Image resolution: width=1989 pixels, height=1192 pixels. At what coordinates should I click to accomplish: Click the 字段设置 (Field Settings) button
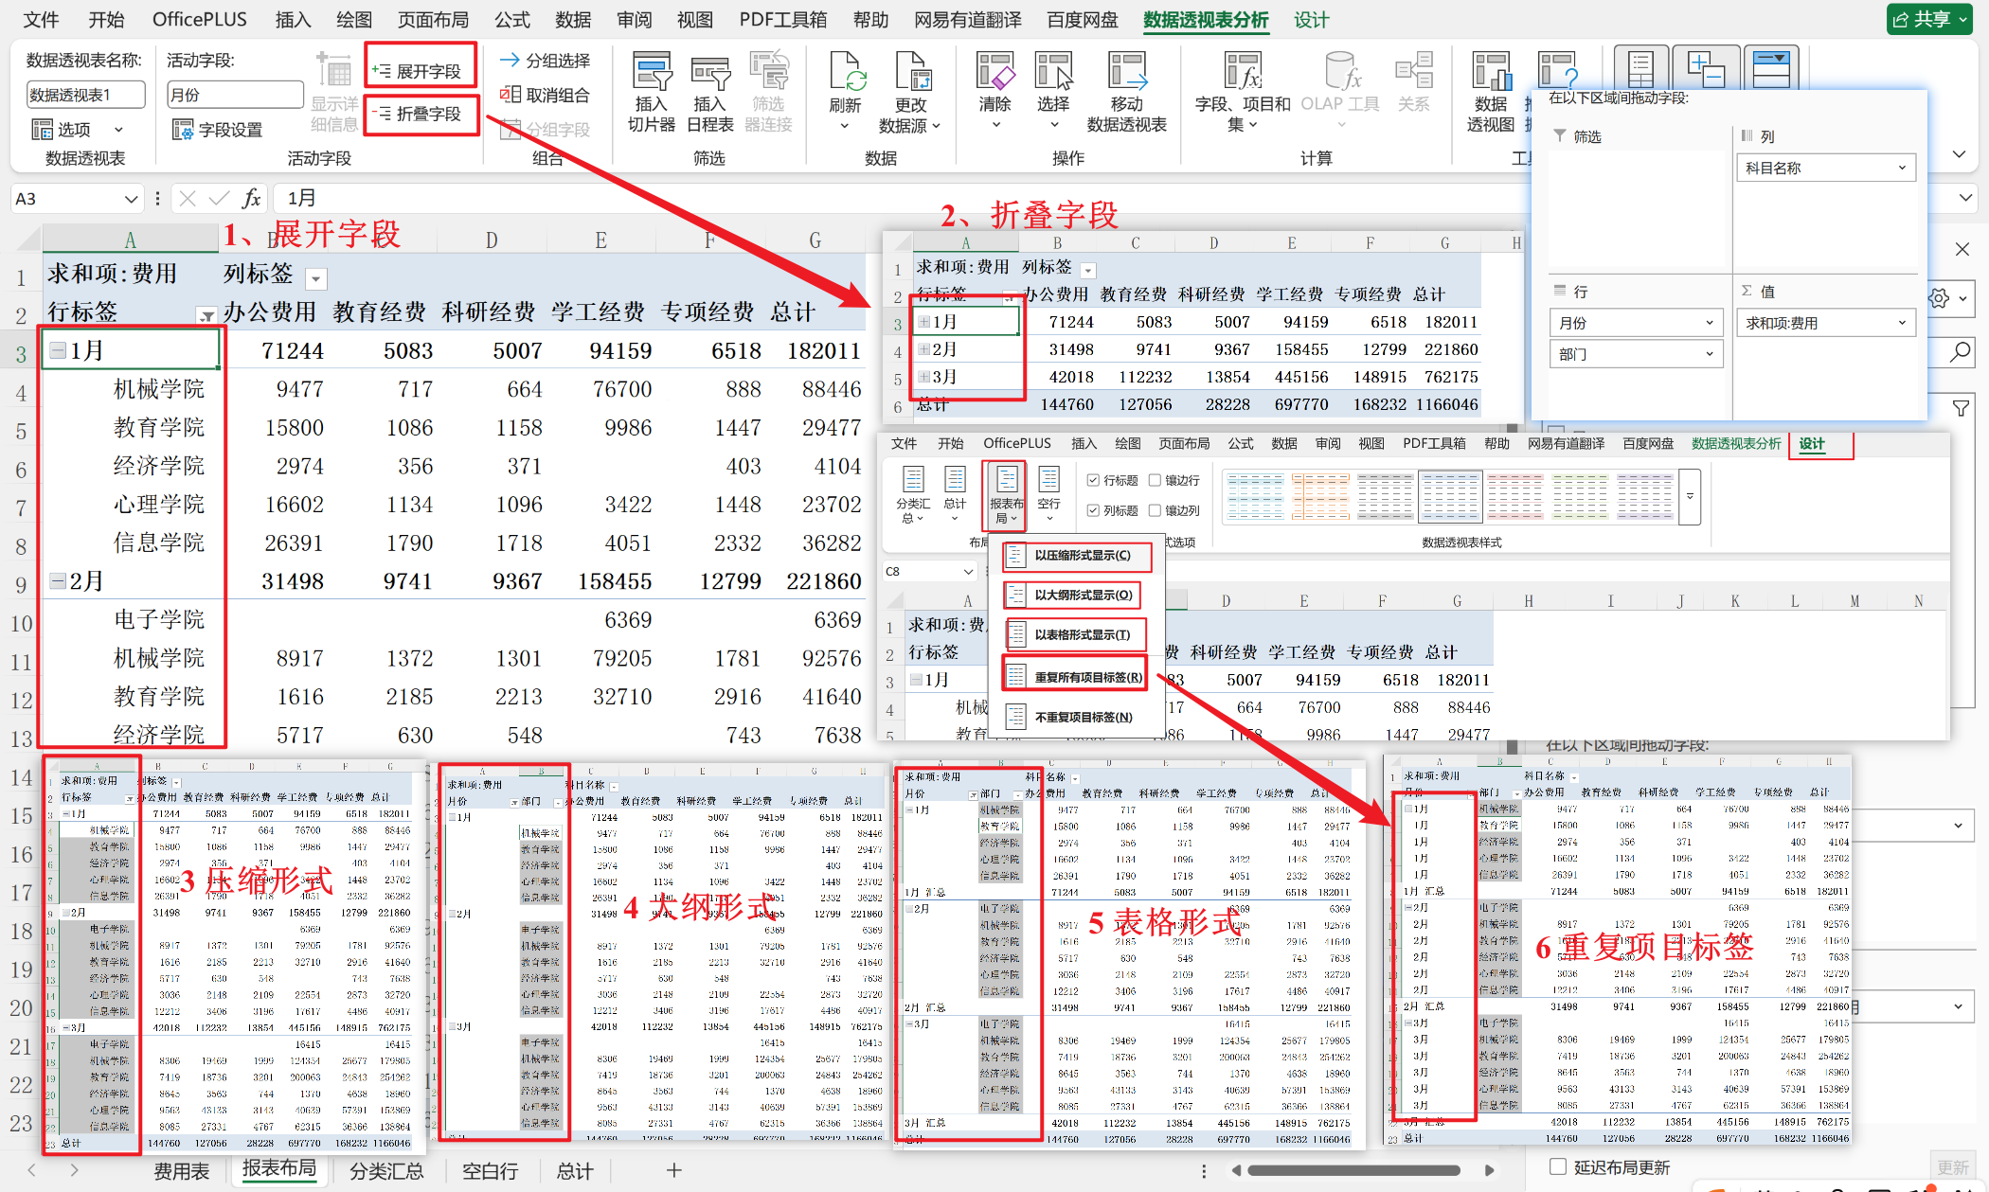pyautogui.click(x=218, y=130)
